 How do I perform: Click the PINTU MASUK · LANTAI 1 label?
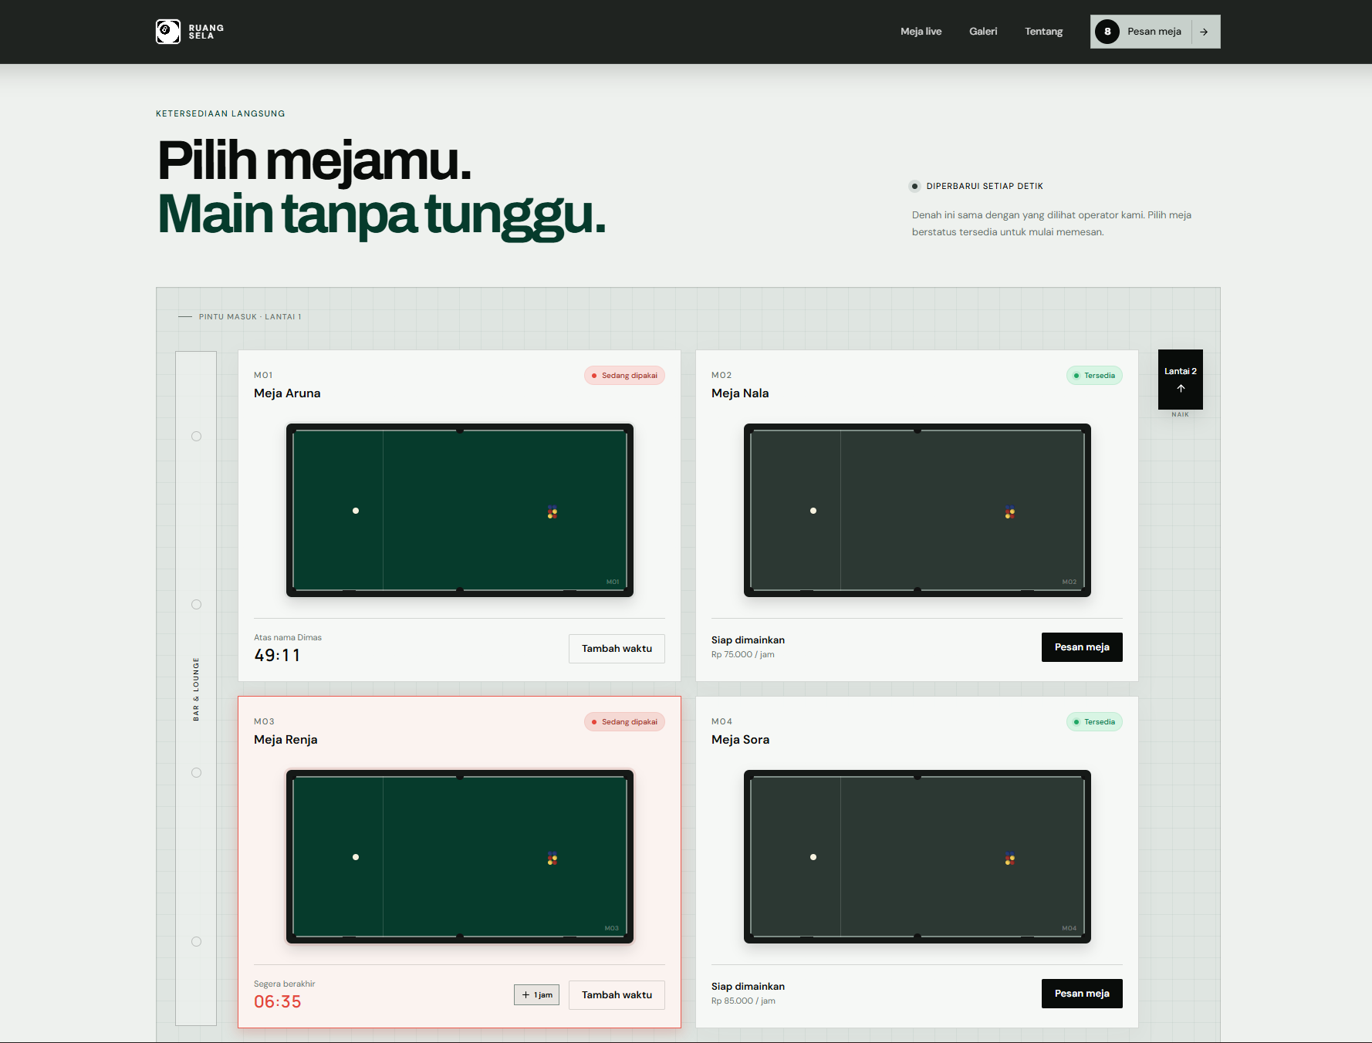(x=250, y=317)
